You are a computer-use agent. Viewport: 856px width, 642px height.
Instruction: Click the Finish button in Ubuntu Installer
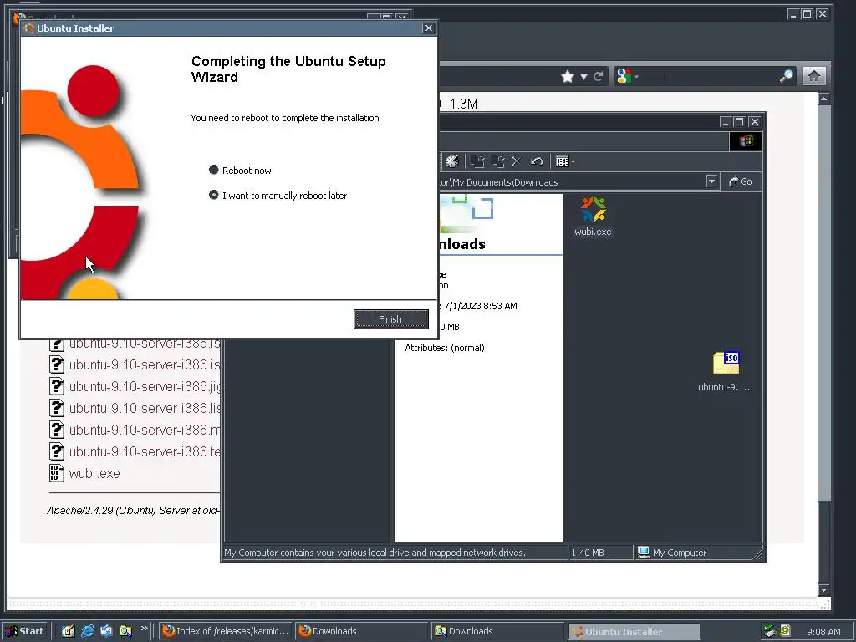coord(391,319)
